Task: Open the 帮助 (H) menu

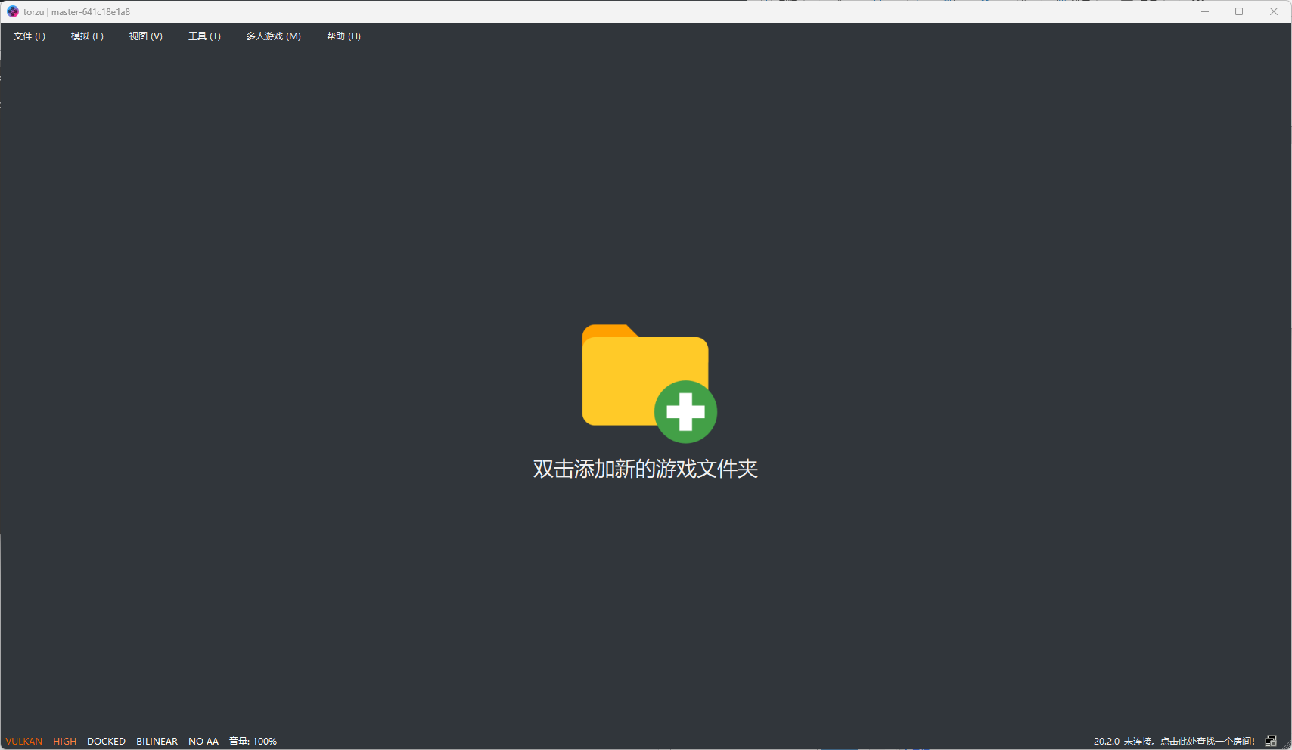Action: [x=343, y=36]
